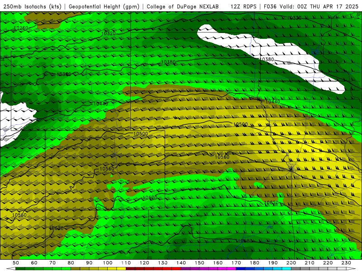
Task: Pick the dark red colorbar segment after 110
Action: (x=131, y=269)
